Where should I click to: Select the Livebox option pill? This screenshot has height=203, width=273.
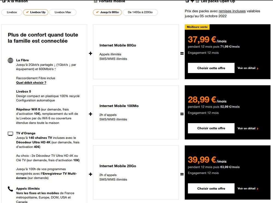pyautogui.click(x=12, y=12)
